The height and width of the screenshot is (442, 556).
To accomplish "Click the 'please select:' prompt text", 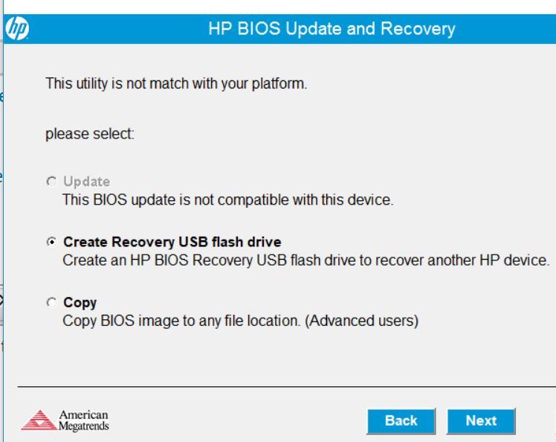I will click(90, 134).
